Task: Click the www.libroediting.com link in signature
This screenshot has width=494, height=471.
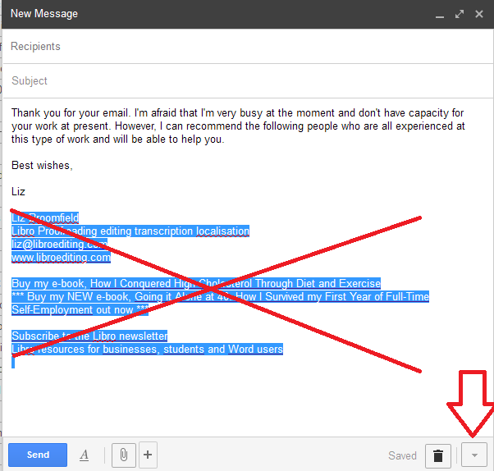Action: (x=61, y=258)
